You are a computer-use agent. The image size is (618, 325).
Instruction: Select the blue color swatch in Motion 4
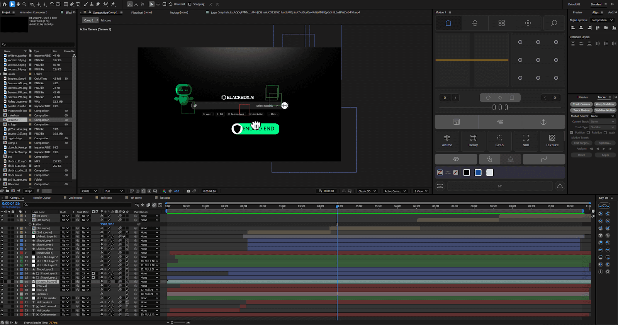pos(478,173)
